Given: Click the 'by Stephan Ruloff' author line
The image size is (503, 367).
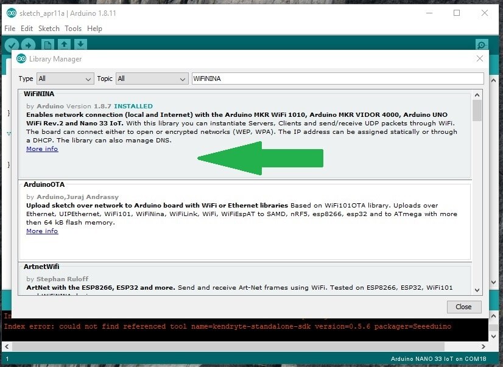Looking at the screenshot, I should 57,279.
